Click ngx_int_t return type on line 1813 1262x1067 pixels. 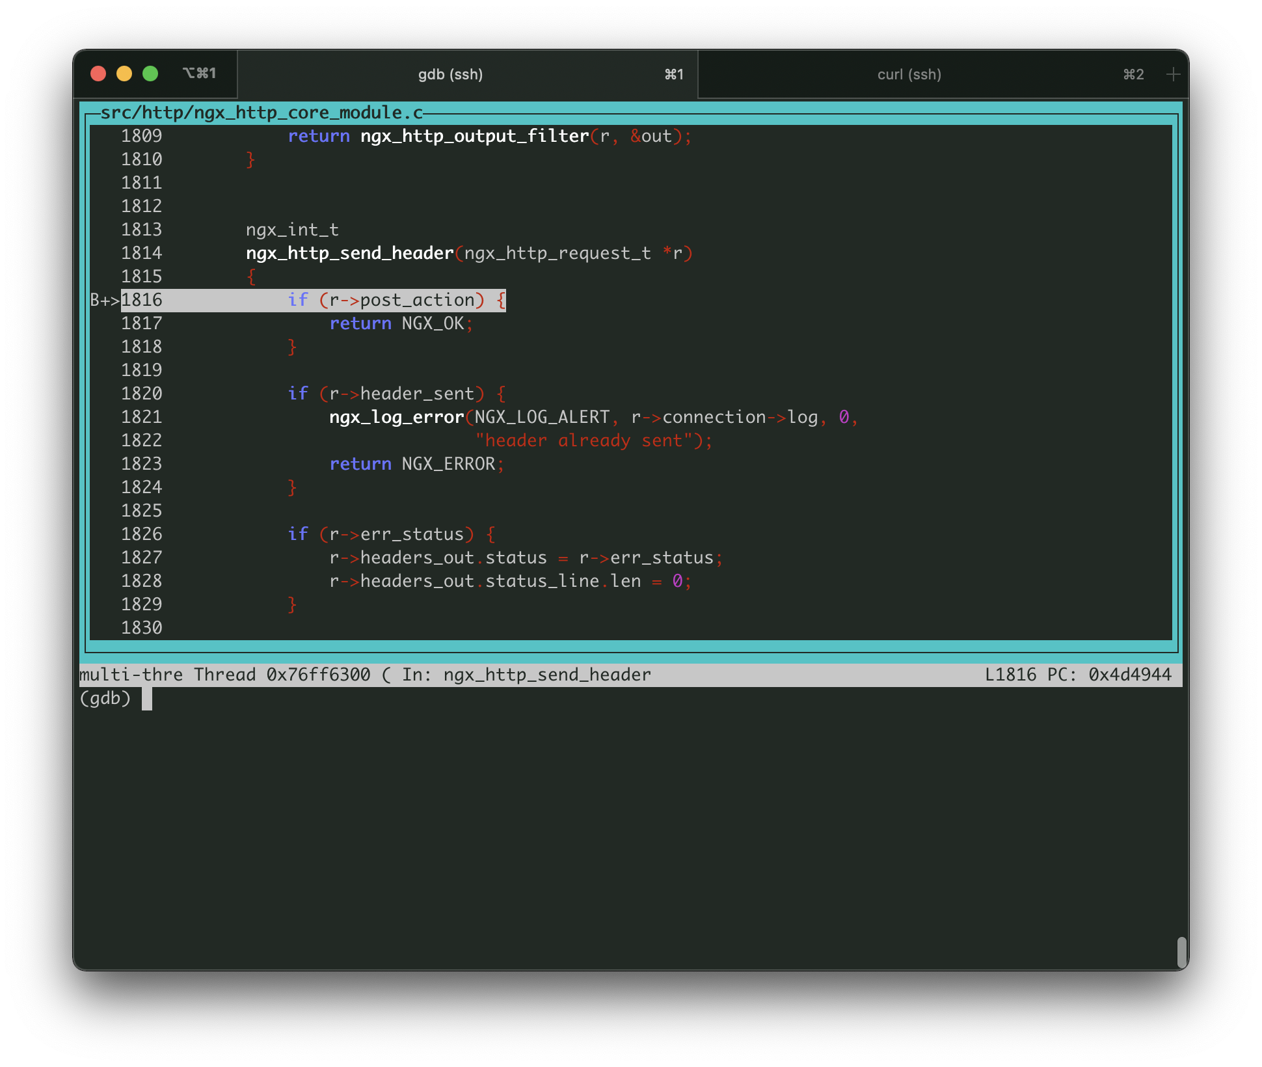(x=293, y=230)
